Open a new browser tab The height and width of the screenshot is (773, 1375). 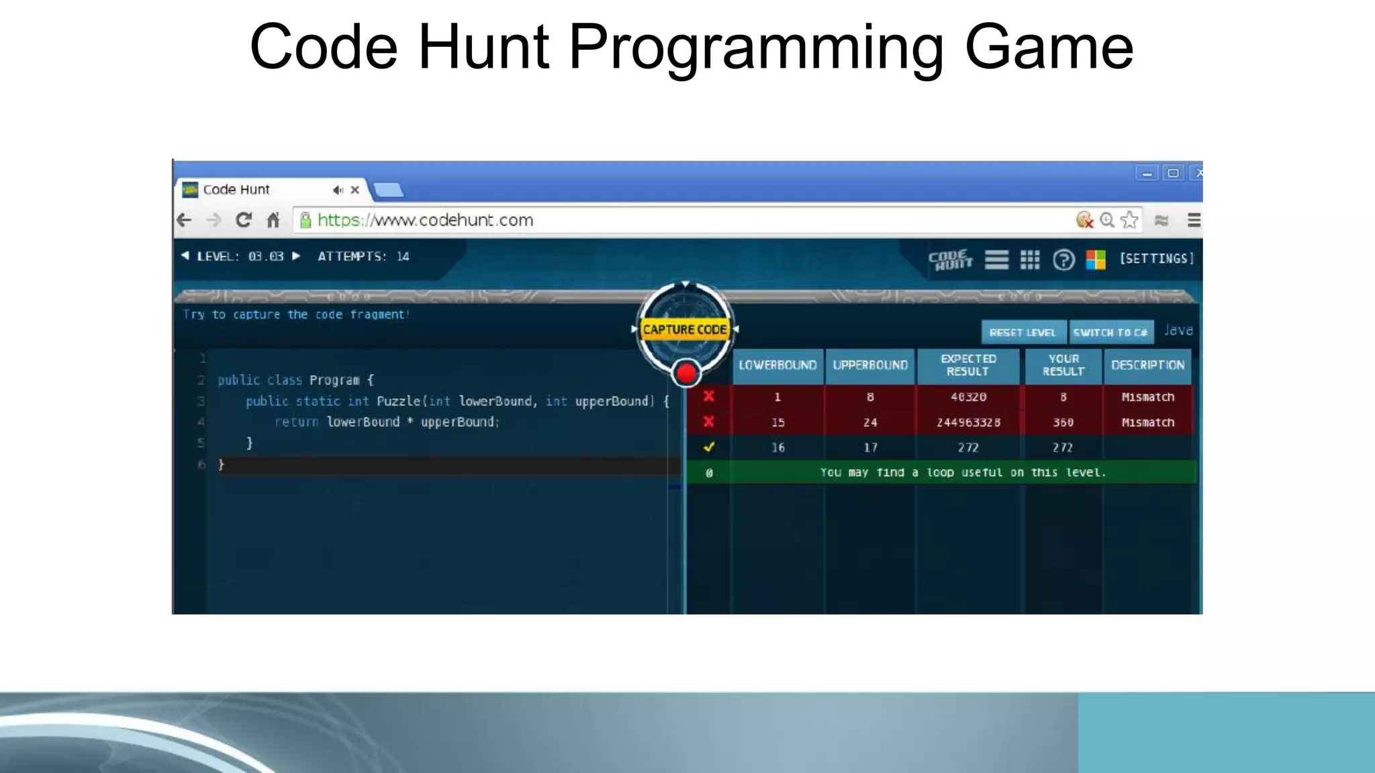point(389,191)
